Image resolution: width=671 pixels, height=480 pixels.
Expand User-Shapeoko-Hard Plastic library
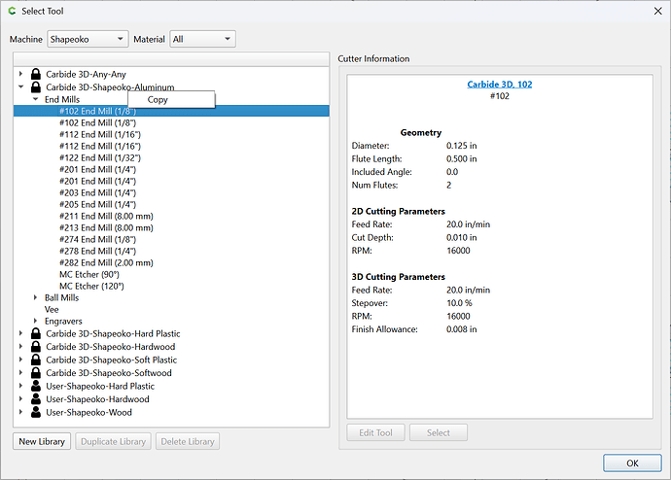(20, 386)
